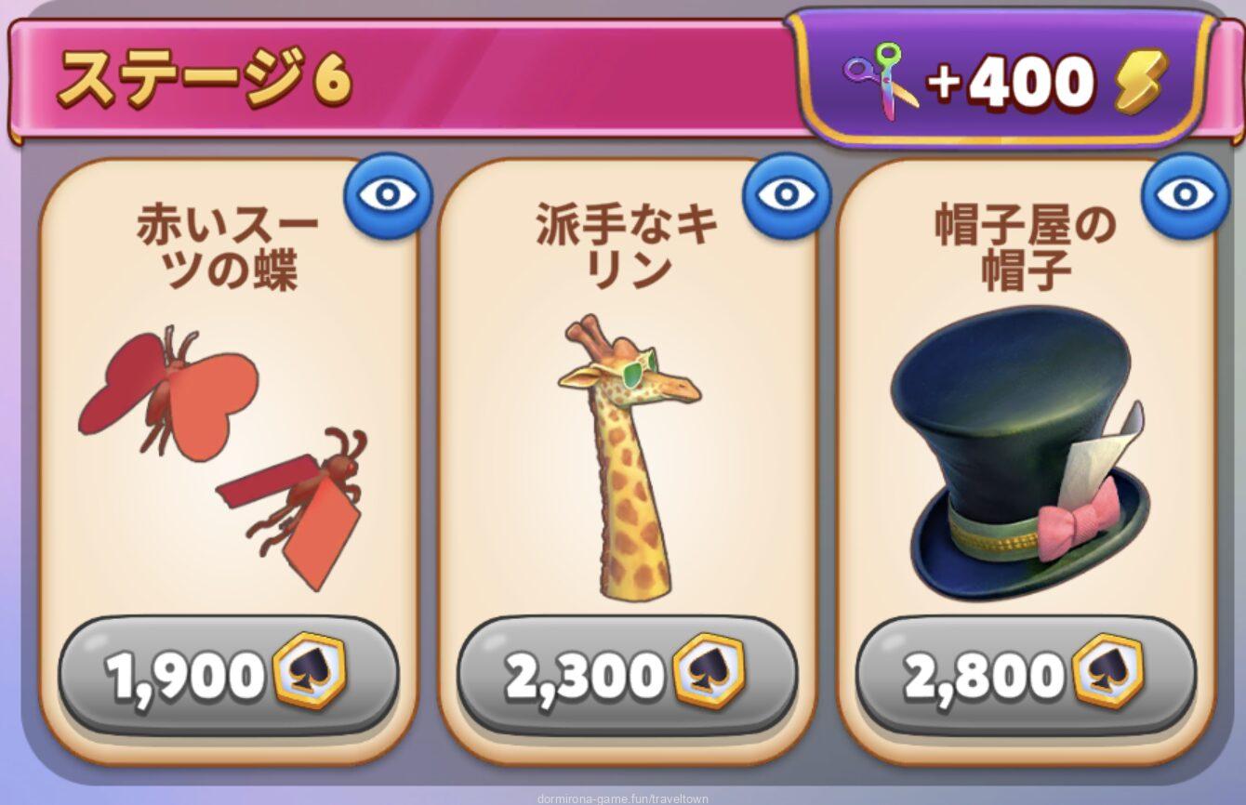Click the eye icon on 帽子屋の帽子 card
This screenshot has width=1246, height=805.
pos(1186,196)
